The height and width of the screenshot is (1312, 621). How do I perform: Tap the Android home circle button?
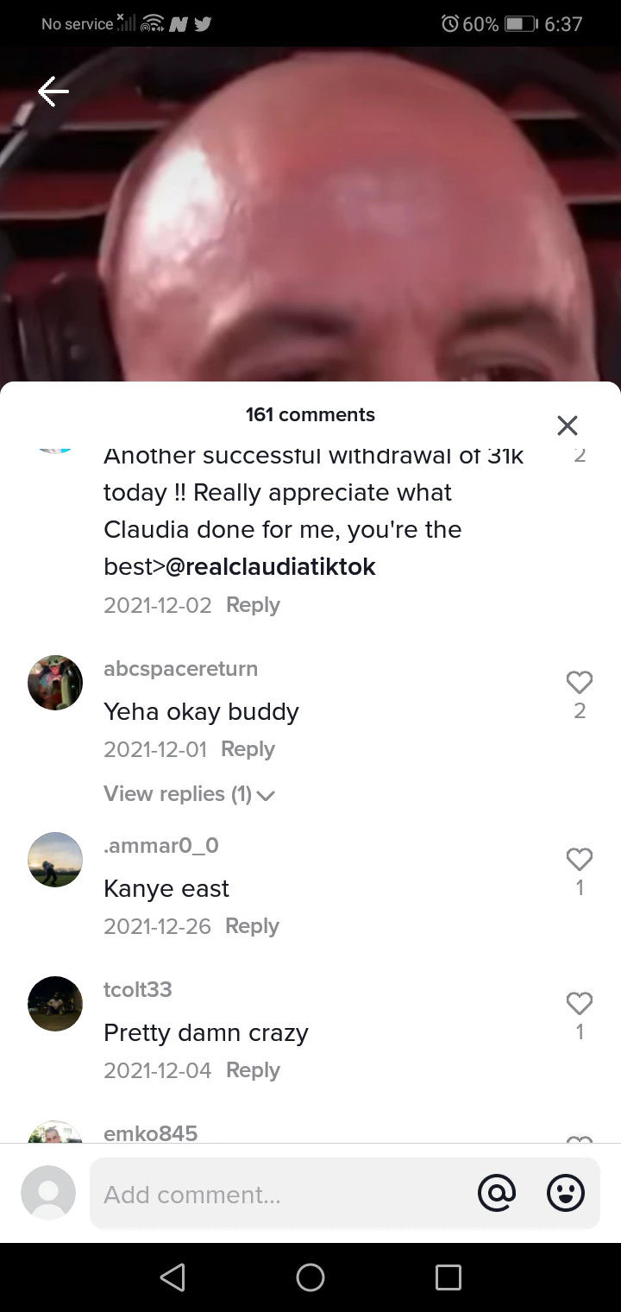pyautogui.click(x=310, y=1277)
